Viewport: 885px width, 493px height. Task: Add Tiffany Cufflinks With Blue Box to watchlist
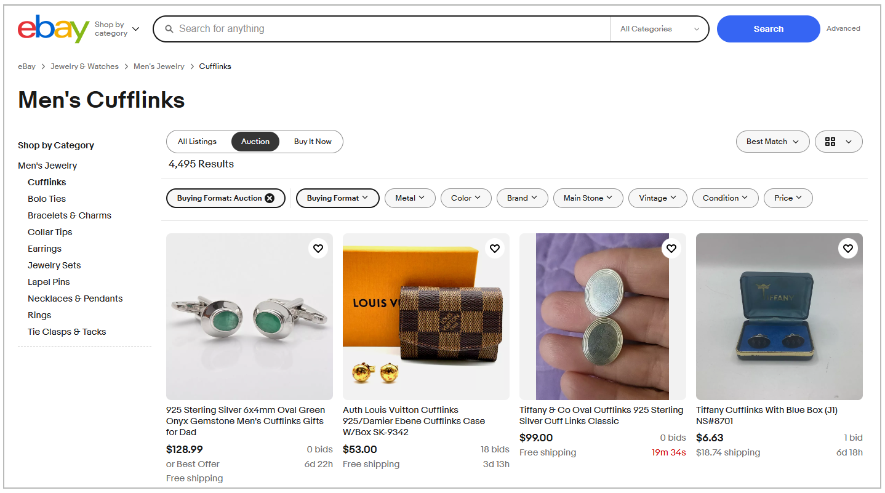click(847, 248)
